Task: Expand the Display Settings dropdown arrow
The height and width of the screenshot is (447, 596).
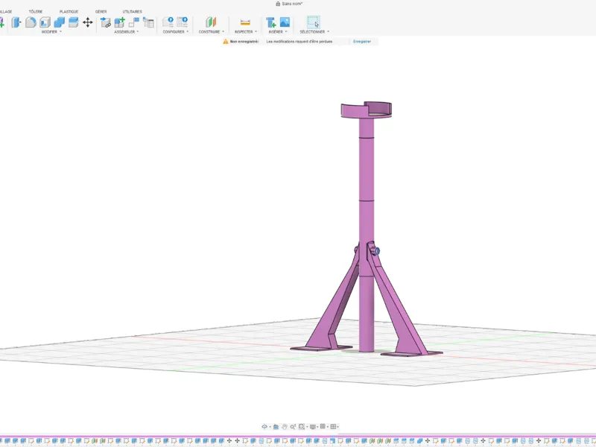Action: tap(317, 427)
